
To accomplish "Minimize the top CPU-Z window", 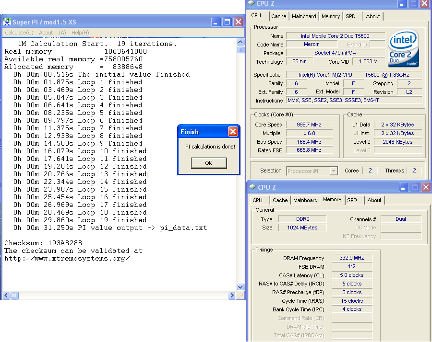I will [402, 3].
